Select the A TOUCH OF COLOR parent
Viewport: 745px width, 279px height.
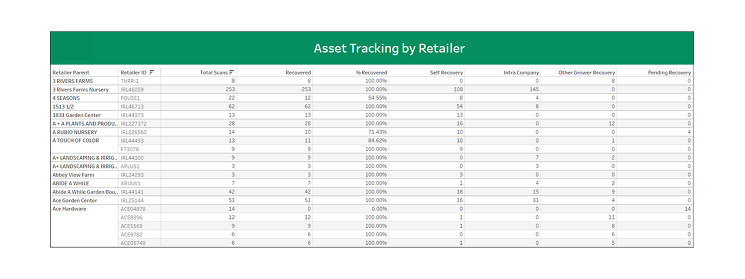tap(76, 141)
